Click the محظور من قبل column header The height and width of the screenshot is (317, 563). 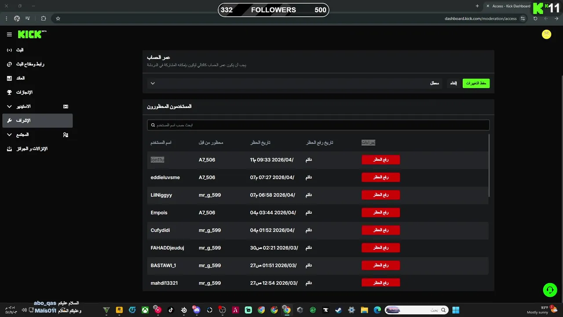(211, 143)
